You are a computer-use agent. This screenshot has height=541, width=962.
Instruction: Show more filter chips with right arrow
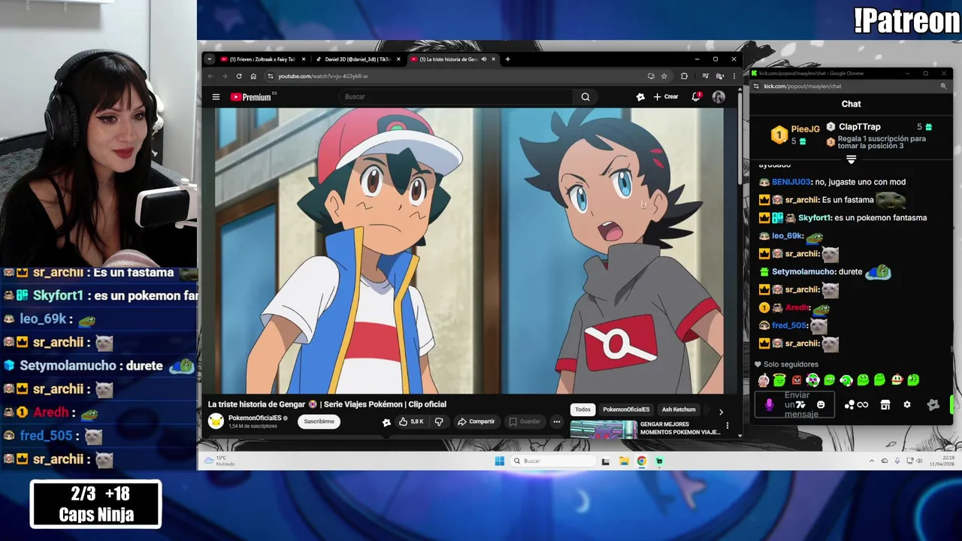click(721, 412)
